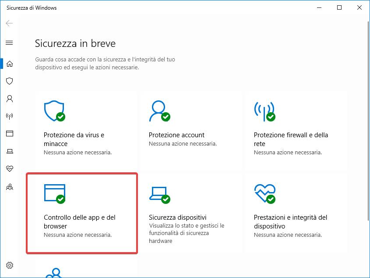370x278 pixels.
Task: Go back with the arrow button
Action: (x=9, y=23)
